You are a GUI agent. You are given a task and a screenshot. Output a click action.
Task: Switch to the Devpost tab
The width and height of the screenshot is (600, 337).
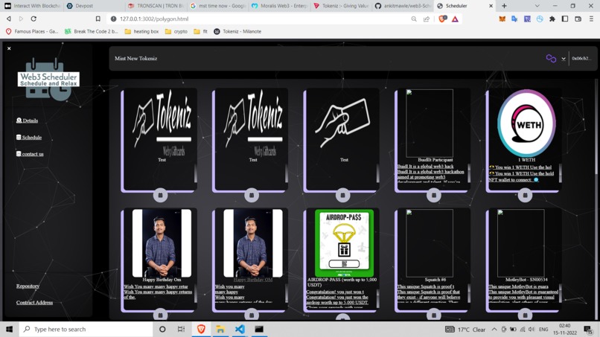(93, 6)
